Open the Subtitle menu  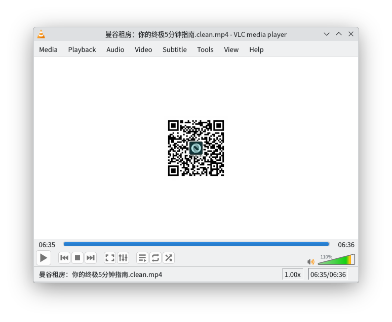[x=175, y=50]
